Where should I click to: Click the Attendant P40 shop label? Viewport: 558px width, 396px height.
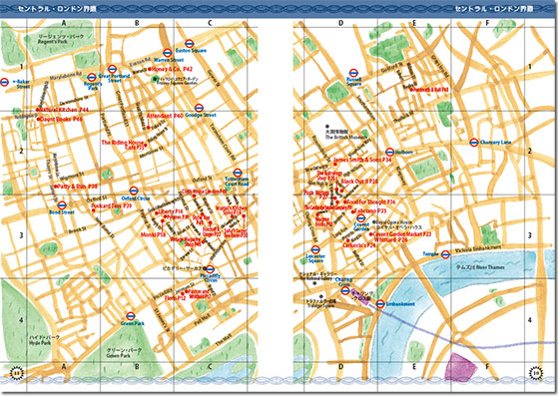click(x=165, y=116)
